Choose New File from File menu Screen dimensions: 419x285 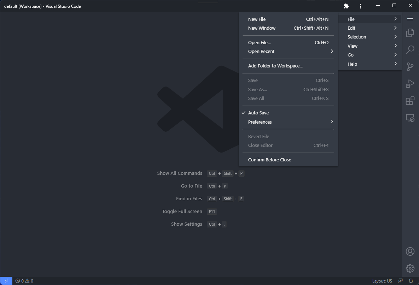tap(288, 19)
